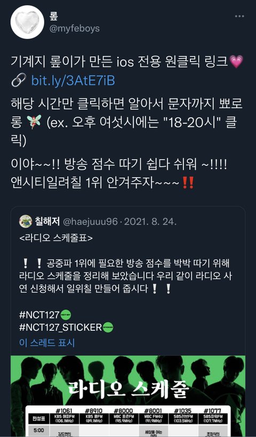Open the three-dot more options menu

tap(239, 16)
